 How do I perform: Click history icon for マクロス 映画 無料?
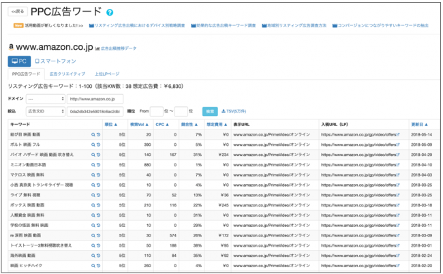click(x=98, y=175)
